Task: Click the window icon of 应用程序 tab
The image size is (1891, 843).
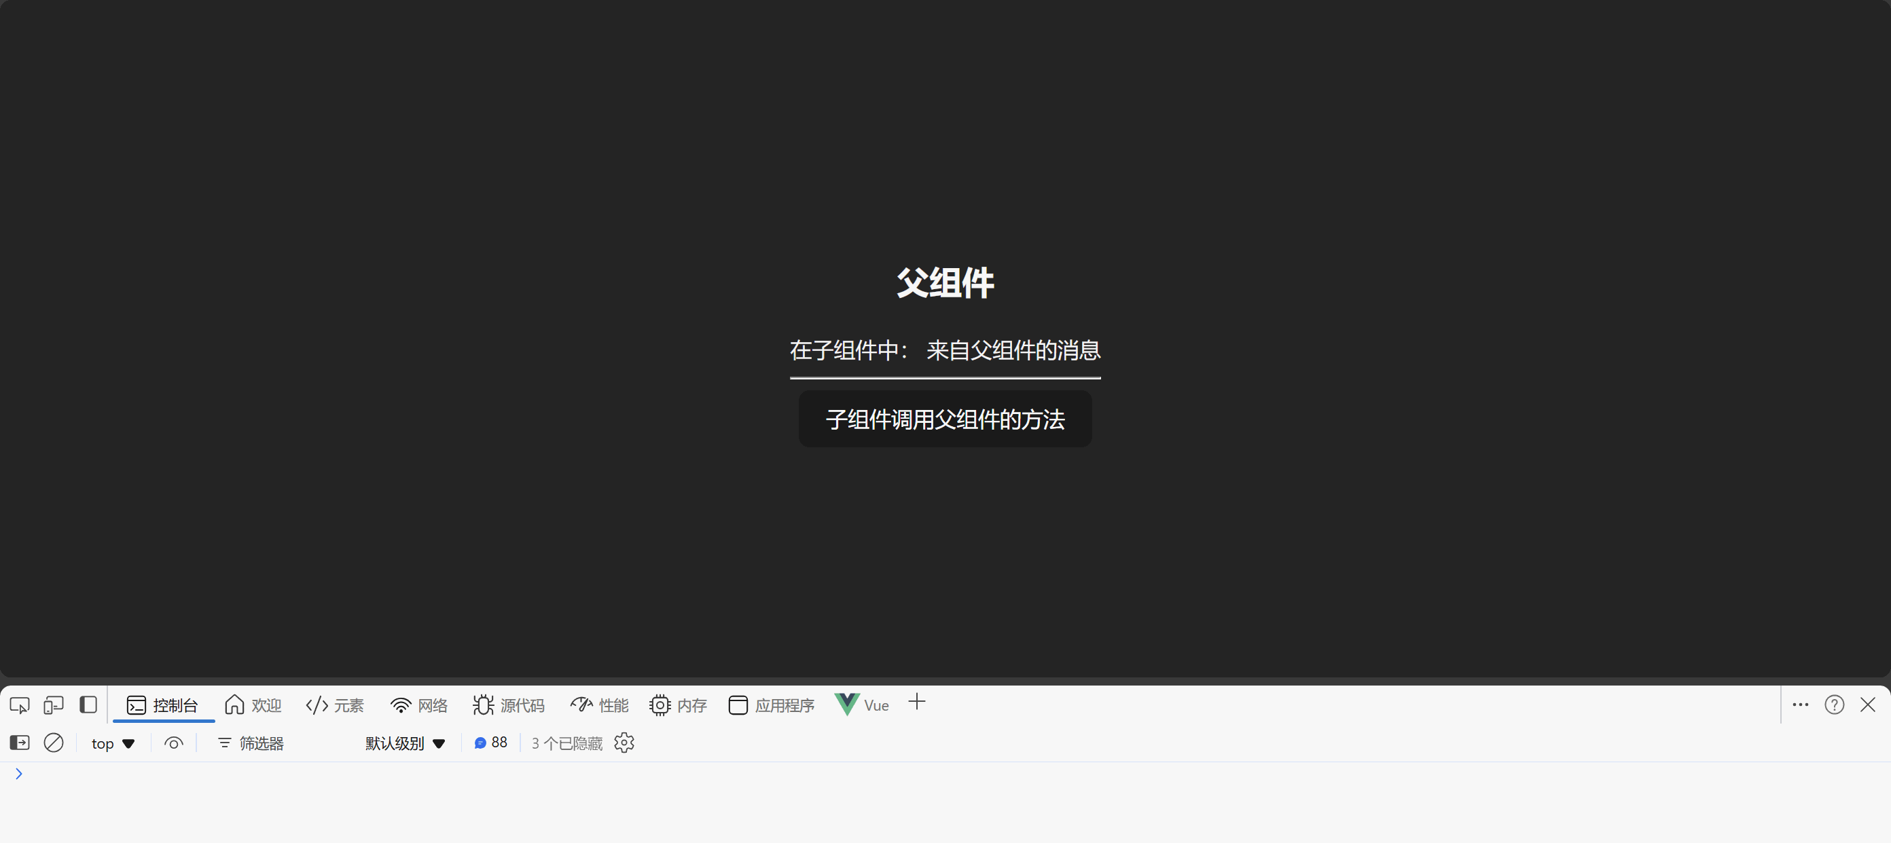Action: [x=738, y=705]
